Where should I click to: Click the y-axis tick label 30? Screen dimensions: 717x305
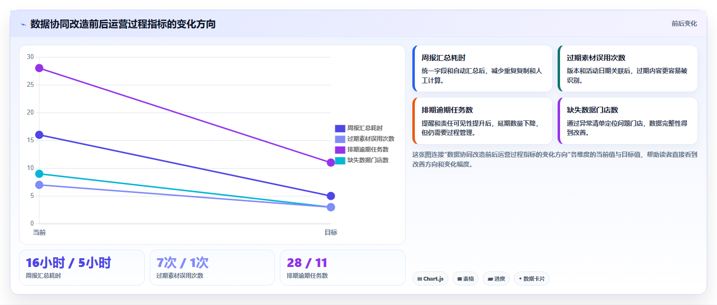click(30, 57)
